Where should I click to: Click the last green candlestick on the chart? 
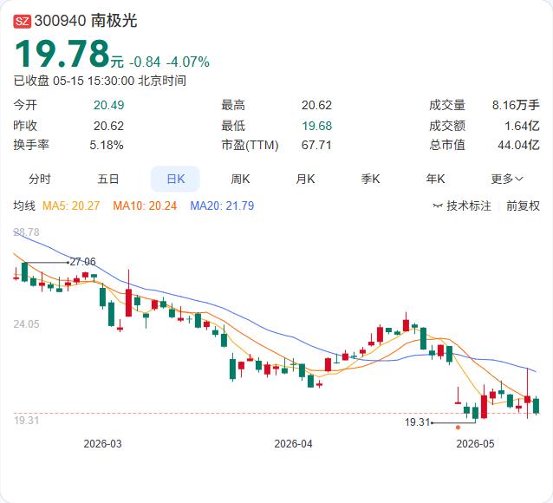tap(536, 406)
